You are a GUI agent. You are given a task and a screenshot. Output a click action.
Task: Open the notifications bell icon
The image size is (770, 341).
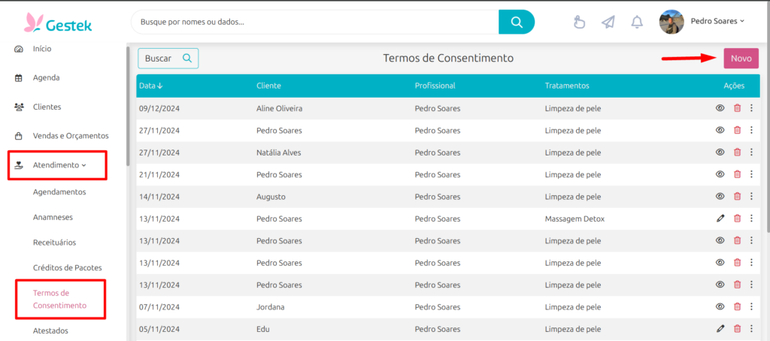click(637, 22)
